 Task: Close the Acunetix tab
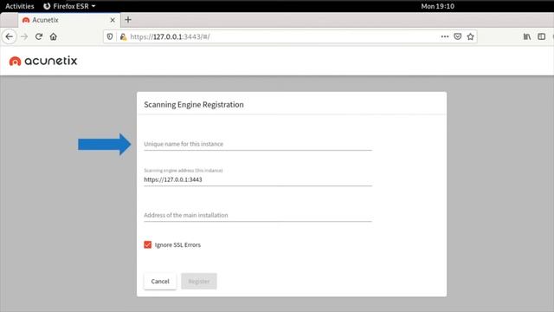(113, 20)
